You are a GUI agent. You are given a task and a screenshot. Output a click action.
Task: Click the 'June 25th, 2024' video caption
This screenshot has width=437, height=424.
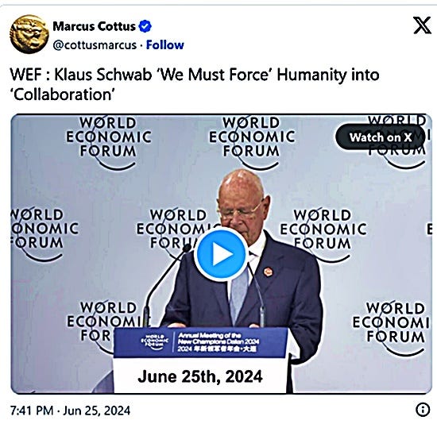199,376
